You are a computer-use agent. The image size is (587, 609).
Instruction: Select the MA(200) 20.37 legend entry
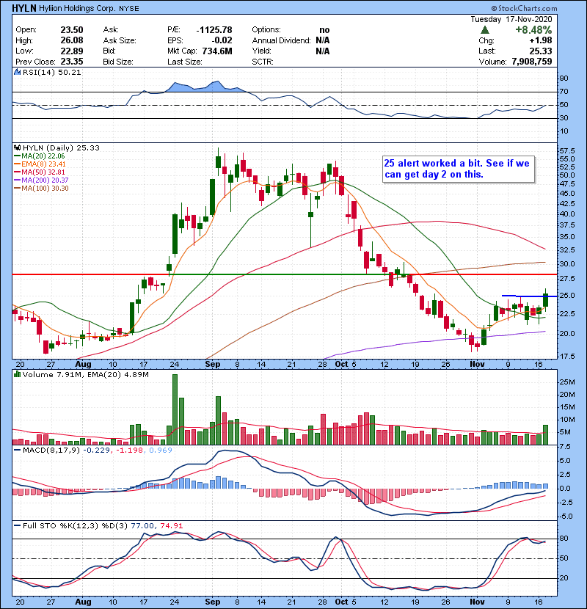coord(41,180)
